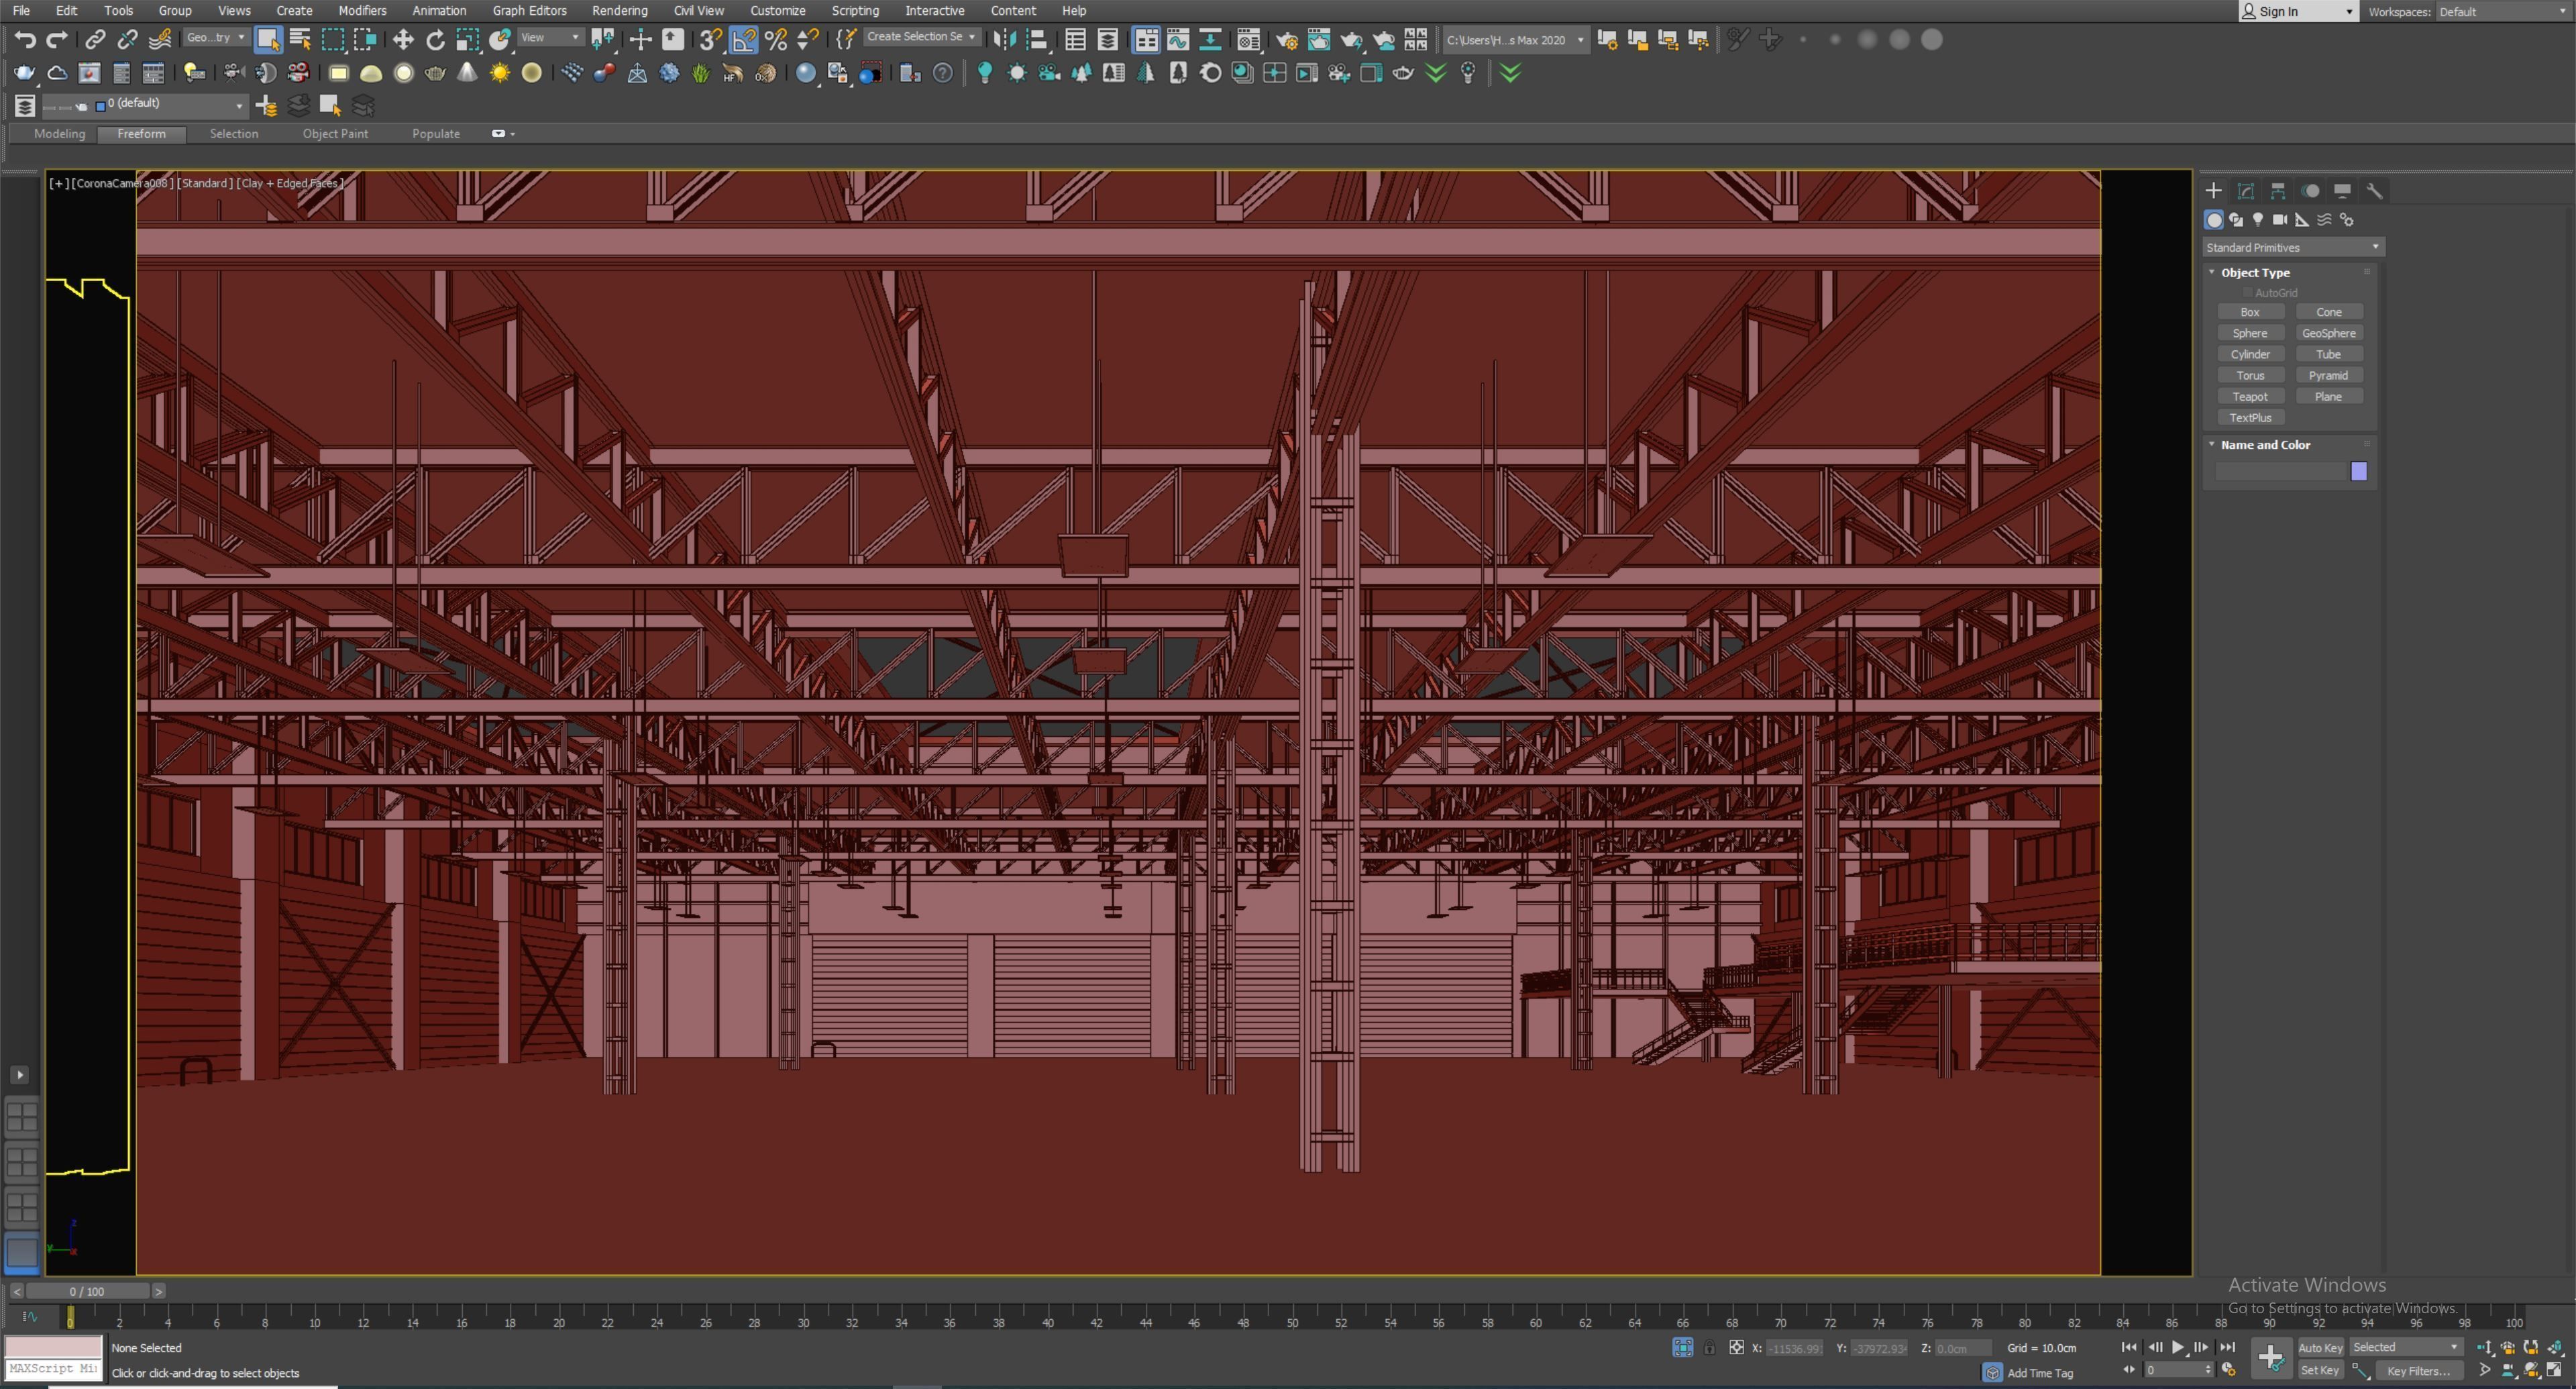
Task: Click Sign In at top right
Action: coord(2298,11)
